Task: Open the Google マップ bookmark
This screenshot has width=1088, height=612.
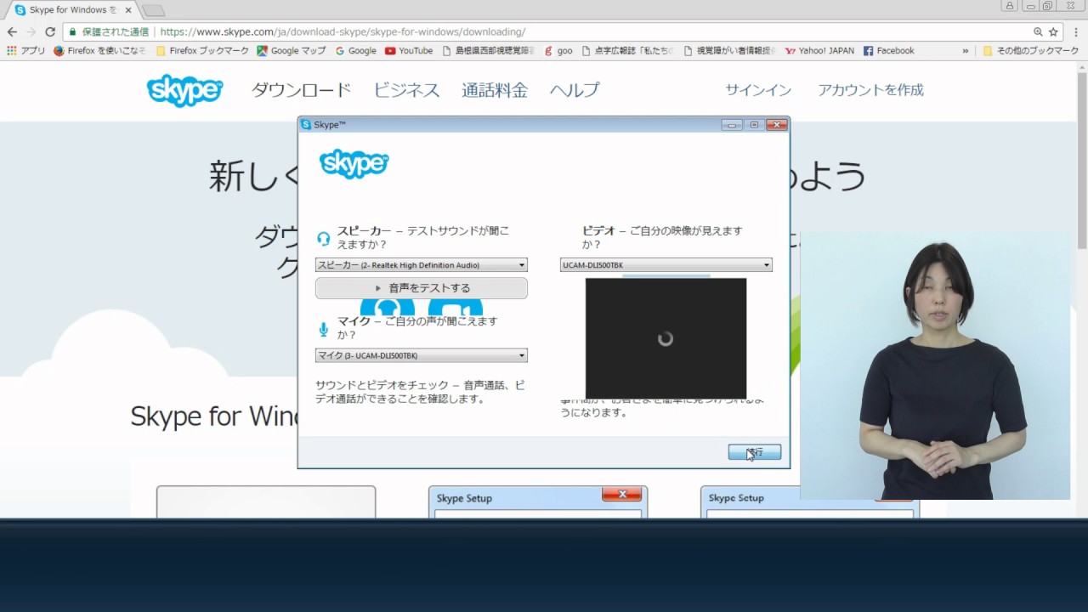Action: [x=292, y=51]
